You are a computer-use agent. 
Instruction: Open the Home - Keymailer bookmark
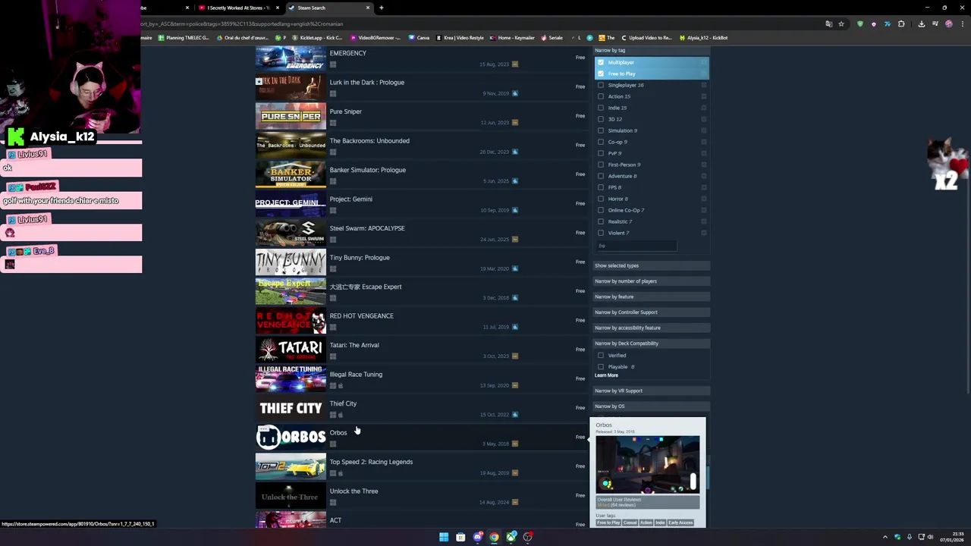pos(512,38)
